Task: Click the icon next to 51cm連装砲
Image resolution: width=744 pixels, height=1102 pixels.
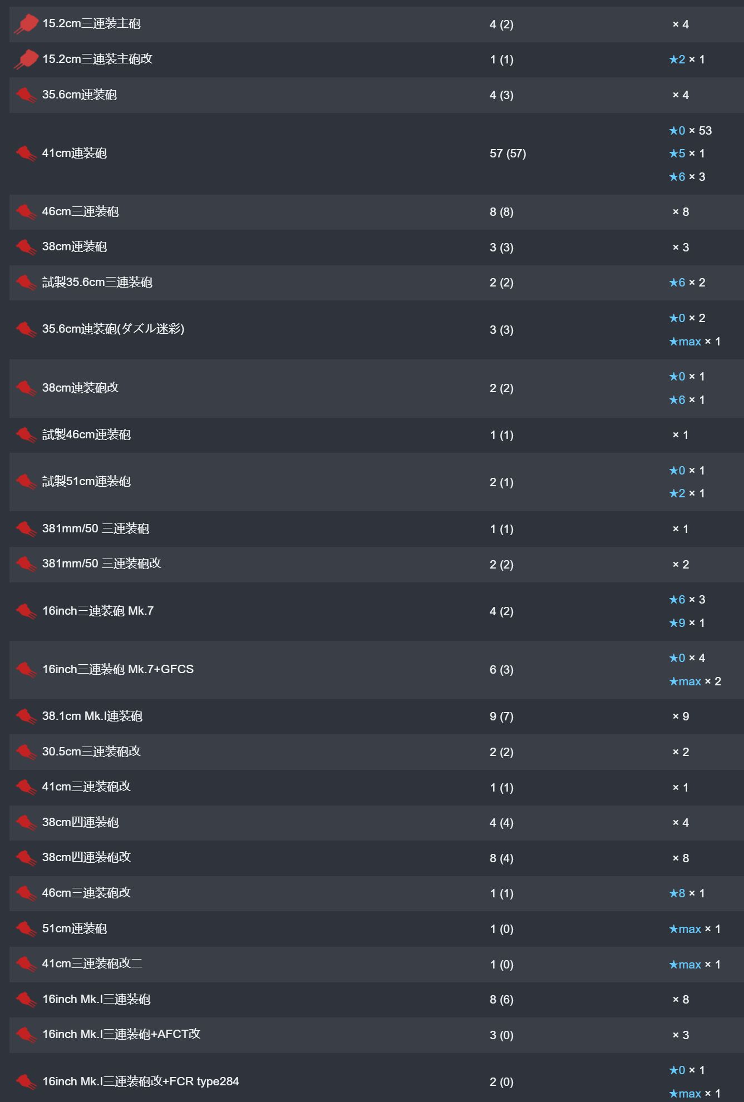Action: 26,928
